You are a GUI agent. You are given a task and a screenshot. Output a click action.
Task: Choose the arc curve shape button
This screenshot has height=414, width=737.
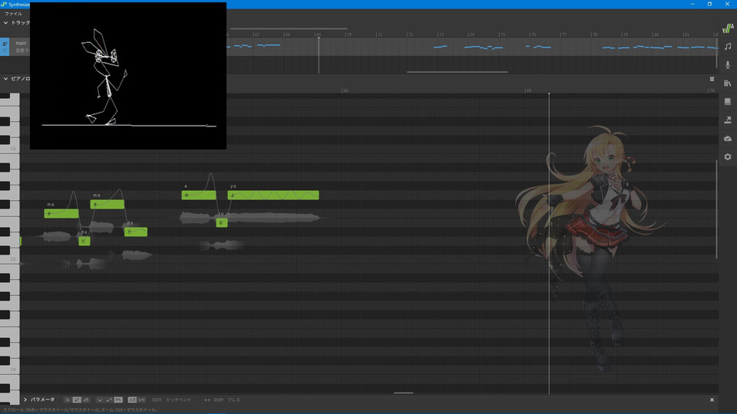click(118, 400)
